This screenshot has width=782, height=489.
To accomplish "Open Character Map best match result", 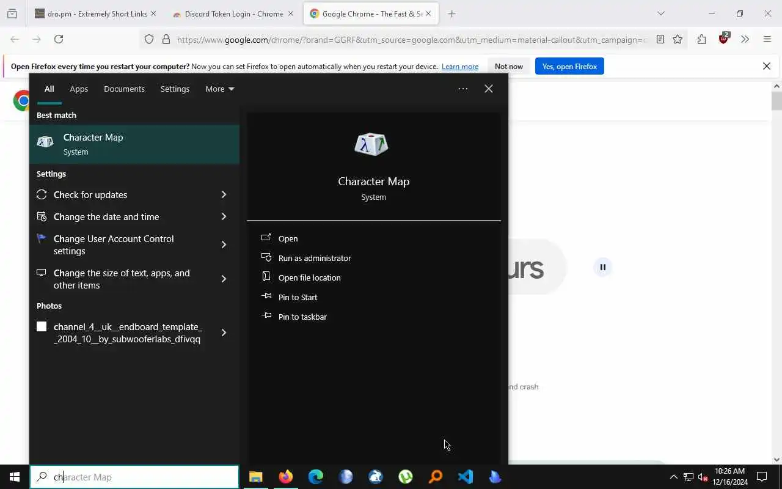I will pyautogui.click(x=134, y=144).
